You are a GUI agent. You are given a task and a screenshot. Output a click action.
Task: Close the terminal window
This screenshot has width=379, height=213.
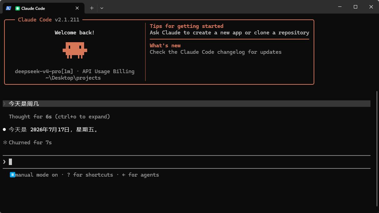[371, 7]
